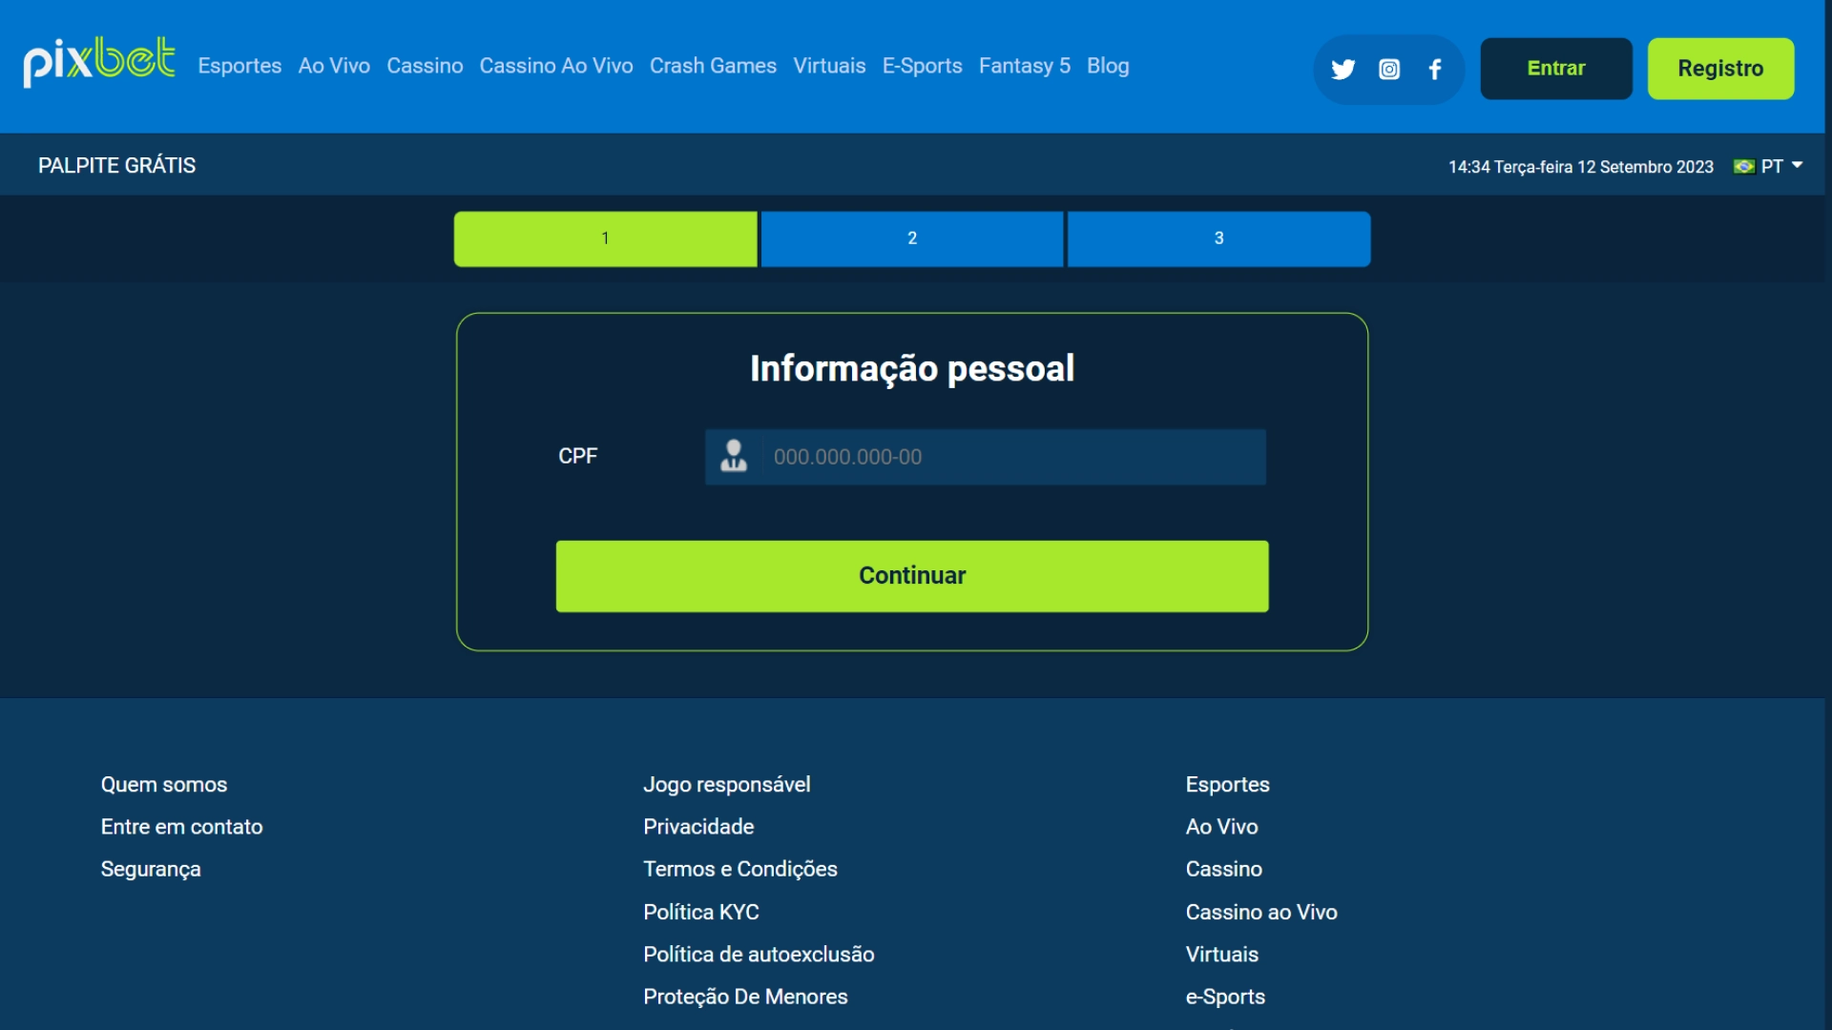Click the Entrar button
1832x1030 pixels.
1555,67
